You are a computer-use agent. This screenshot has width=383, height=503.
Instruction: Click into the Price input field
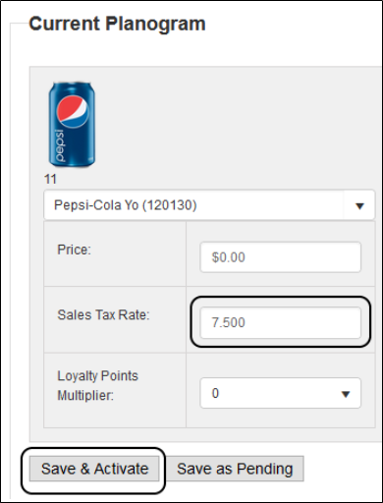281,257
